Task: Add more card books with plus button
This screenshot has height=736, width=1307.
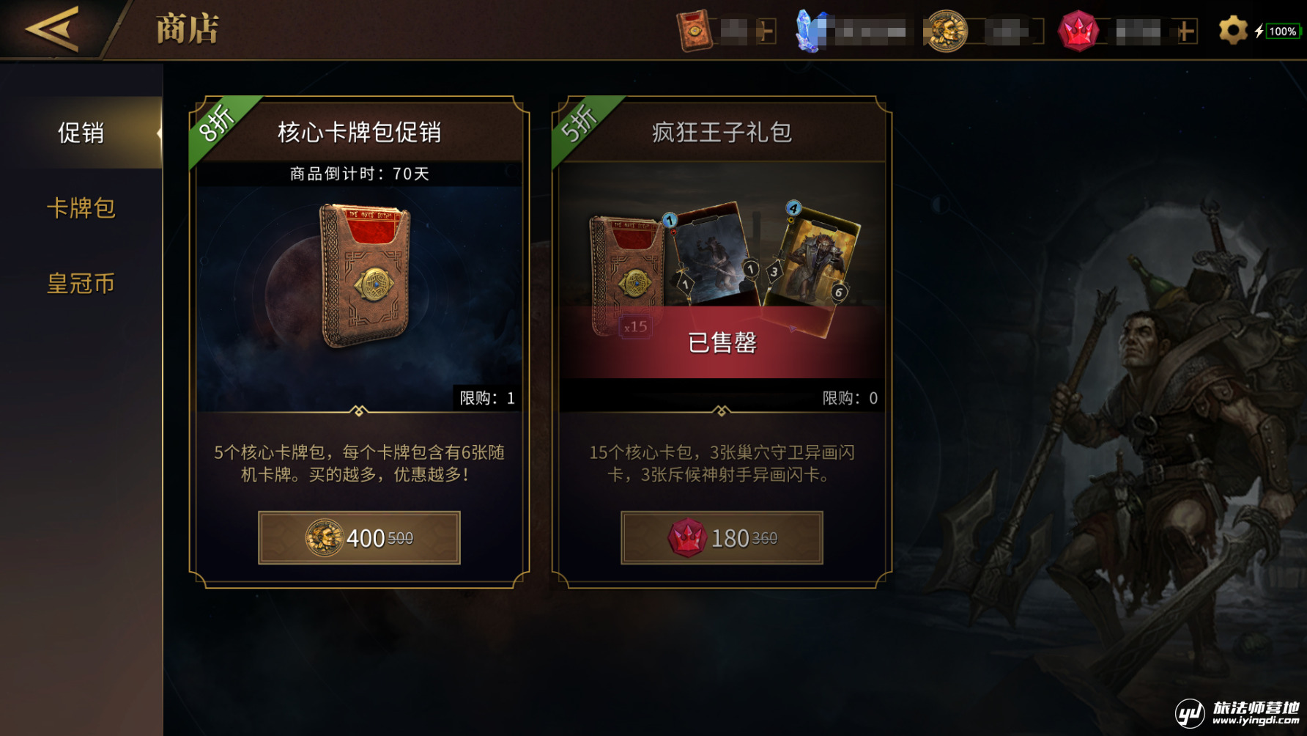Action: click(765, 32)
